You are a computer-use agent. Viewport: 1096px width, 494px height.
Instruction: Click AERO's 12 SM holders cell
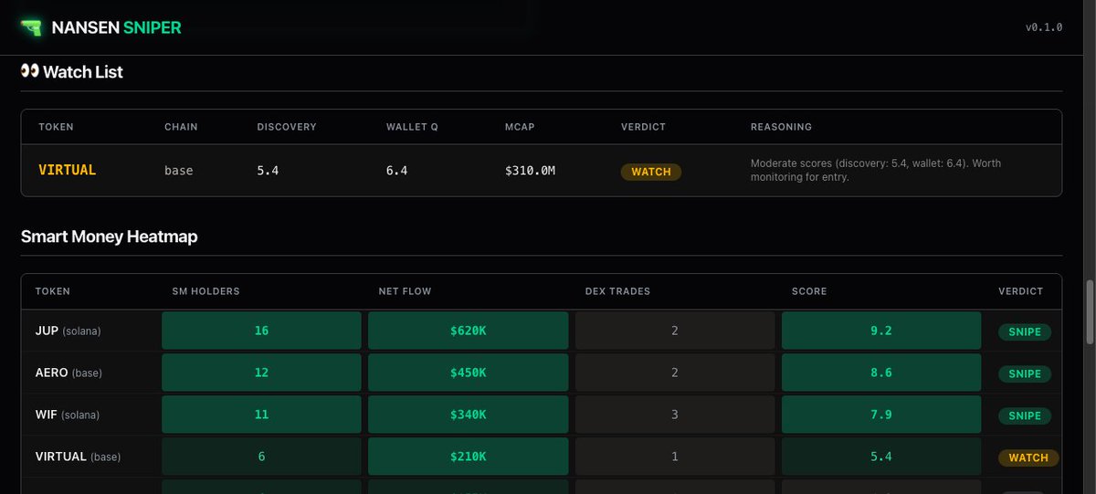[261, 373]
